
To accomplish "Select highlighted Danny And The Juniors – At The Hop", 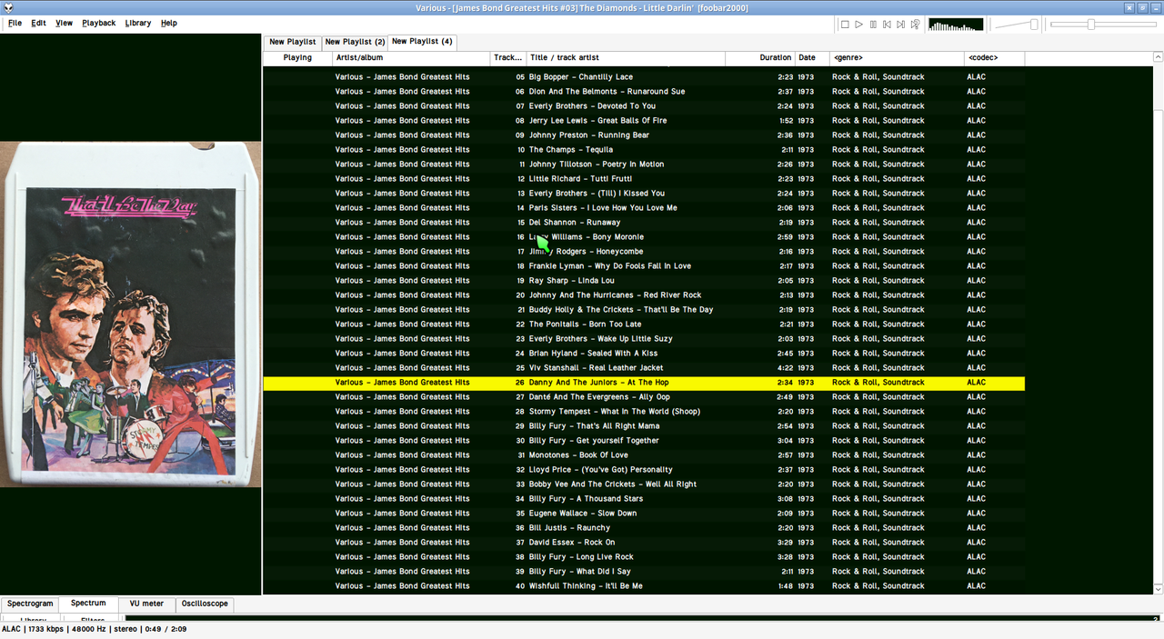I will (644, 383).
